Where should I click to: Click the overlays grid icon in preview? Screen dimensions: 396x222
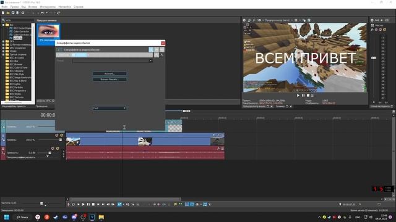pos(296,20)
